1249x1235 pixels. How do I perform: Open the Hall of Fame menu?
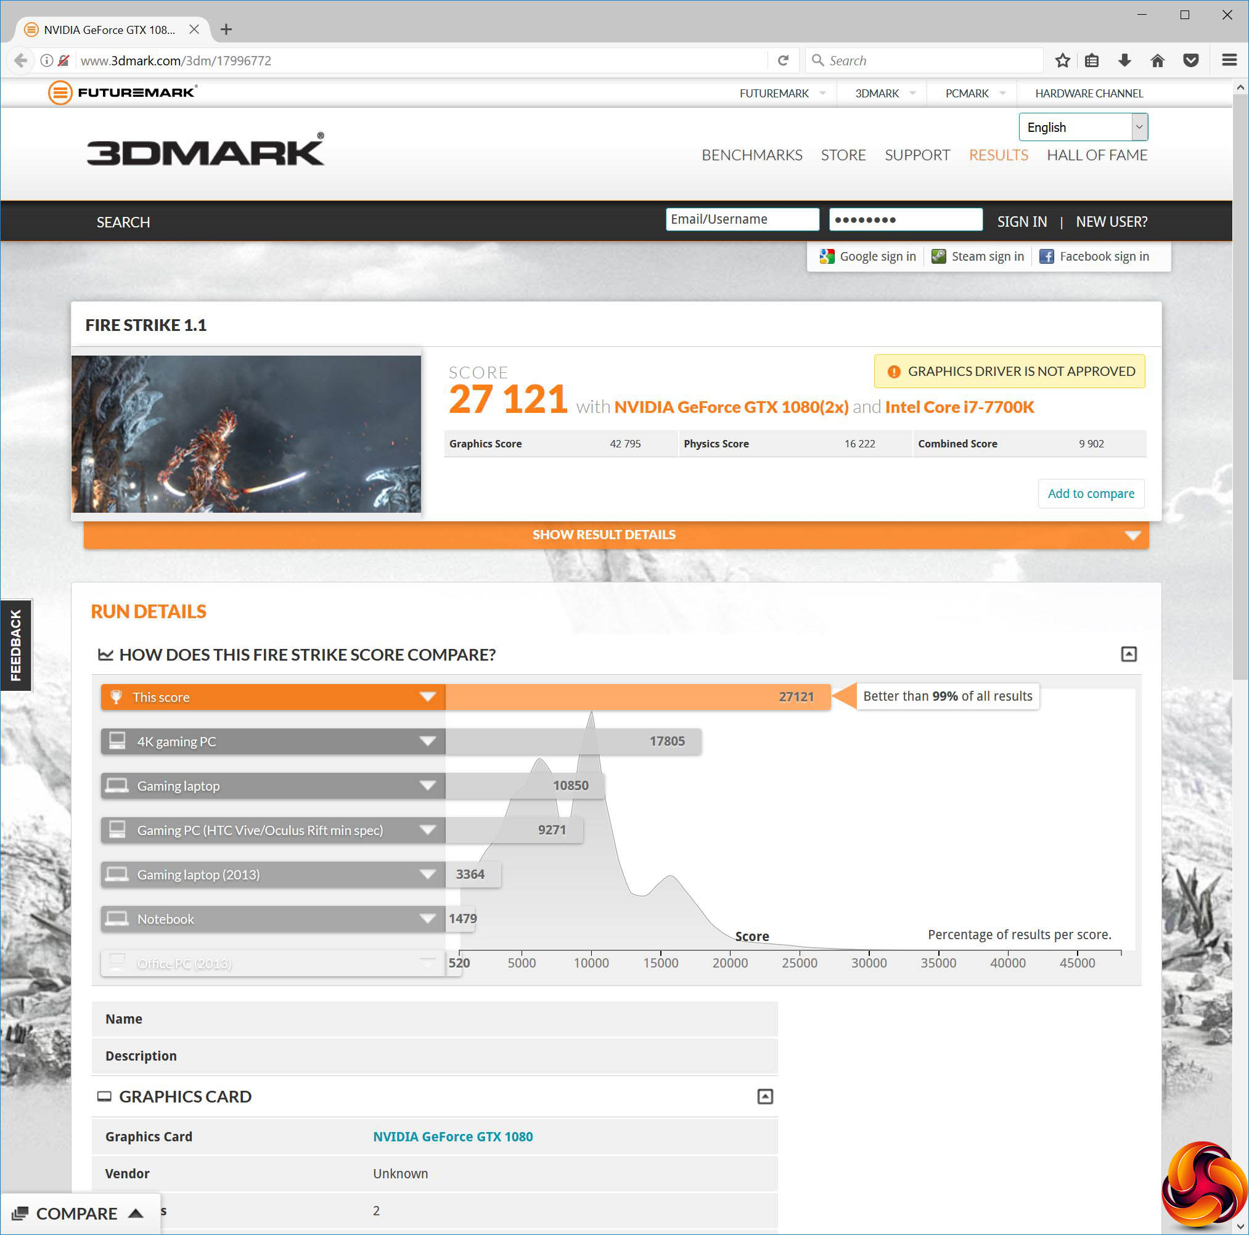pos(1097,155)
